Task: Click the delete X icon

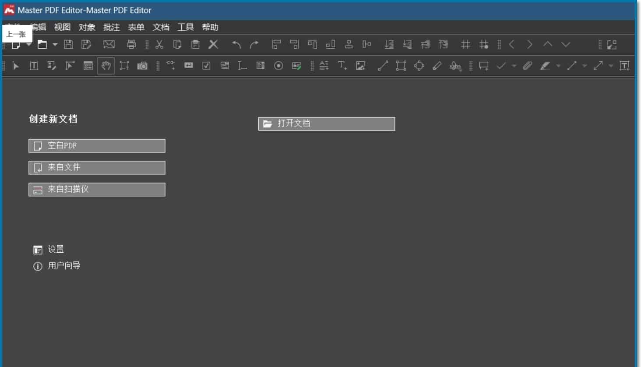Action: click(x=213, y=44)
